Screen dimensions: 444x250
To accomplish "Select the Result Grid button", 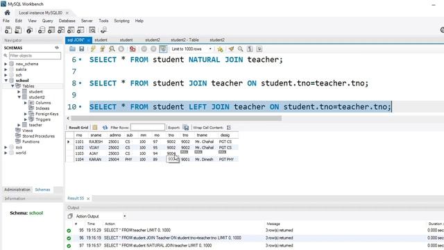I will pyautogui.click(x=78, y=128).
